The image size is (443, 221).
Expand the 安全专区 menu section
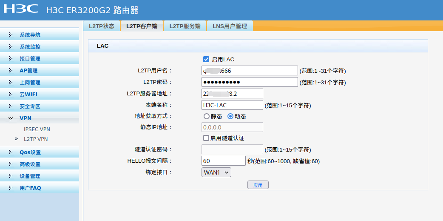(x=40, y=106)
